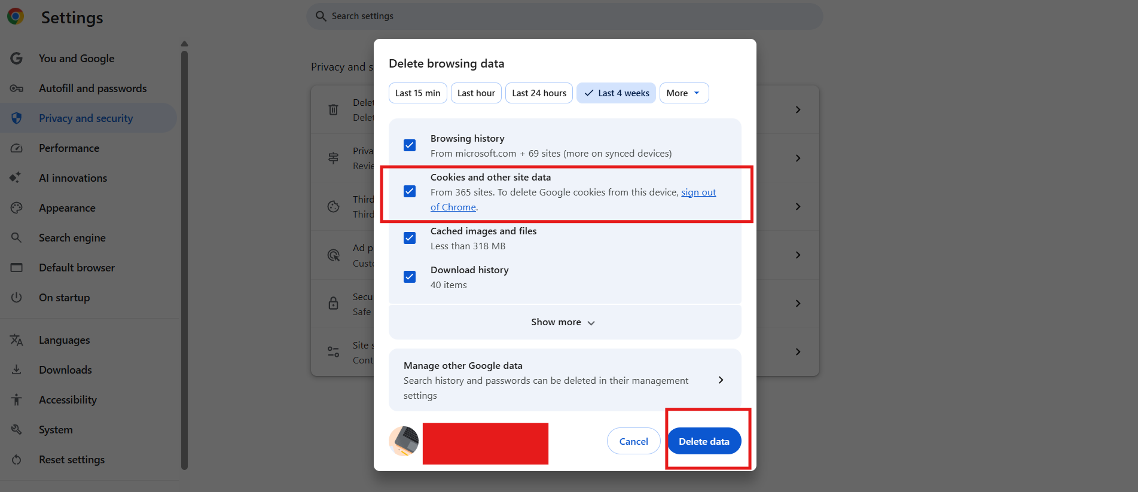The height and width of the screenshot is (492, 1138).
Task: Click the sidebar vertical scrollbar
Action: coord(184,257)
